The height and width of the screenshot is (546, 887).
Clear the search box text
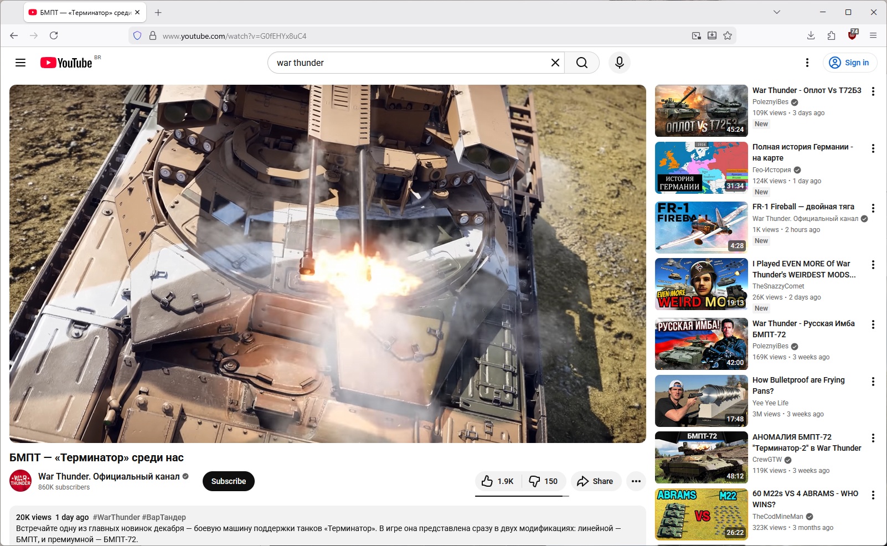(x=555, y=63)
